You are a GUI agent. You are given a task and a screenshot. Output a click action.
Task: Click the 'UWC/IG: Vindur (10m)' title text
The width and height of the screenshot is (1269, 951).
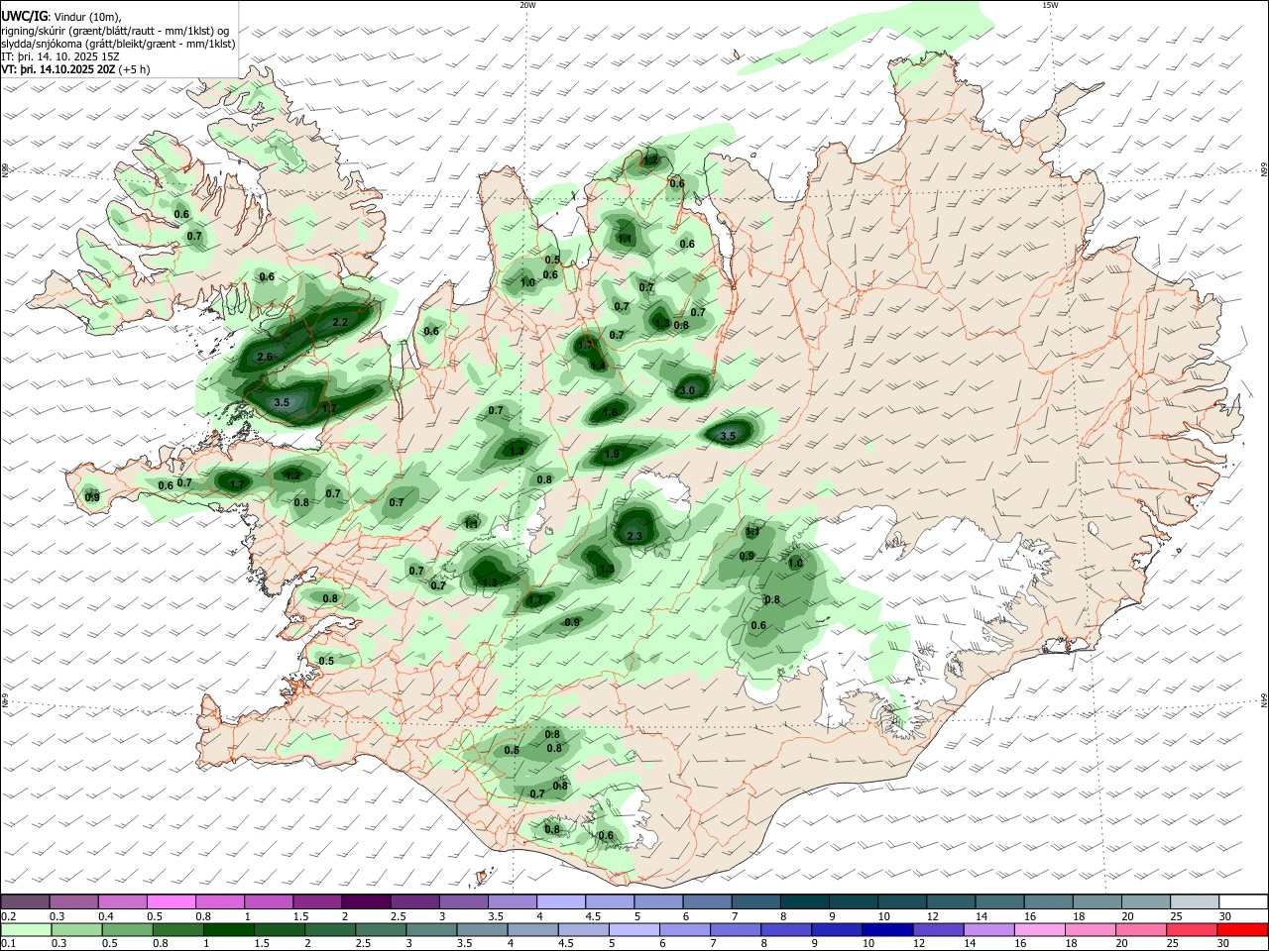click(61, 17)
